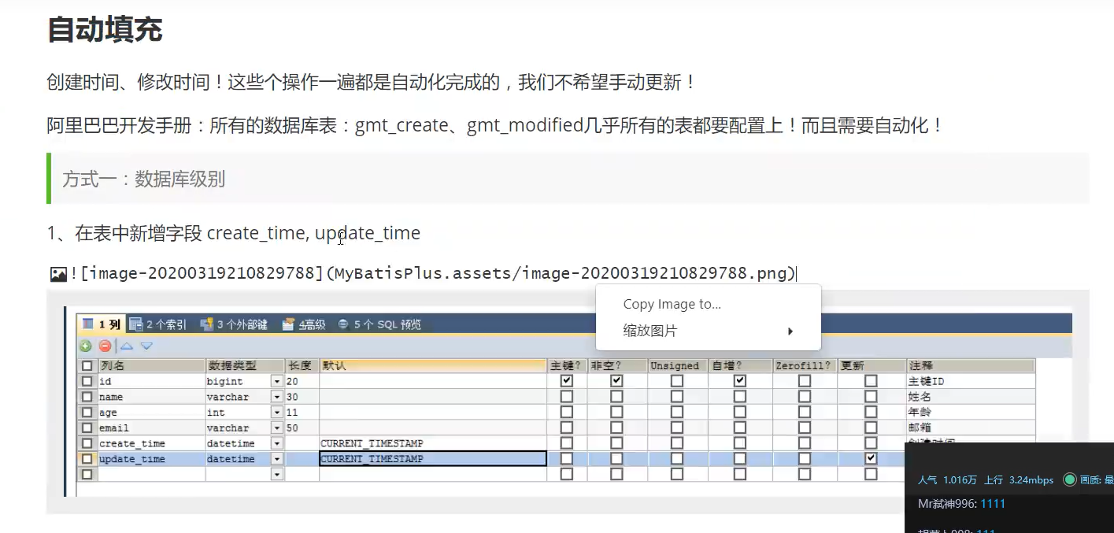Toggle the 主键 checkbox for id row
Screen dimensions: 1114x533
tap(566, 381)
